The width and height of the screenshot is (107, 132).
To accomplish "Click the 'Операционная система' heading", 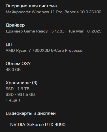I will pyautogui.click(x=31, y=6).
